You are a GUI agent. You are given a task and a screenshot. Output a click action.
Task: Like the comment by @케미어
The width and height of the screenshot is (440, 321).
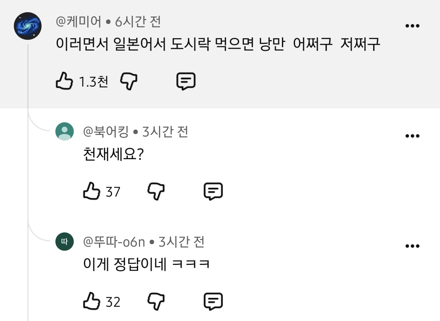click(64, 81)
